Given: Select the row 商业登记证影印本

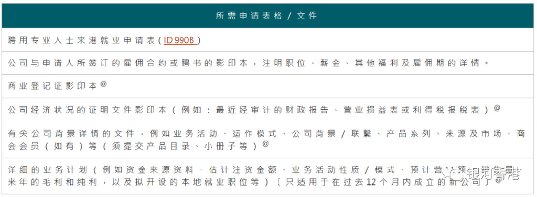Looking at the screenshot, I should pyautogui.click(x=268, y=86).
